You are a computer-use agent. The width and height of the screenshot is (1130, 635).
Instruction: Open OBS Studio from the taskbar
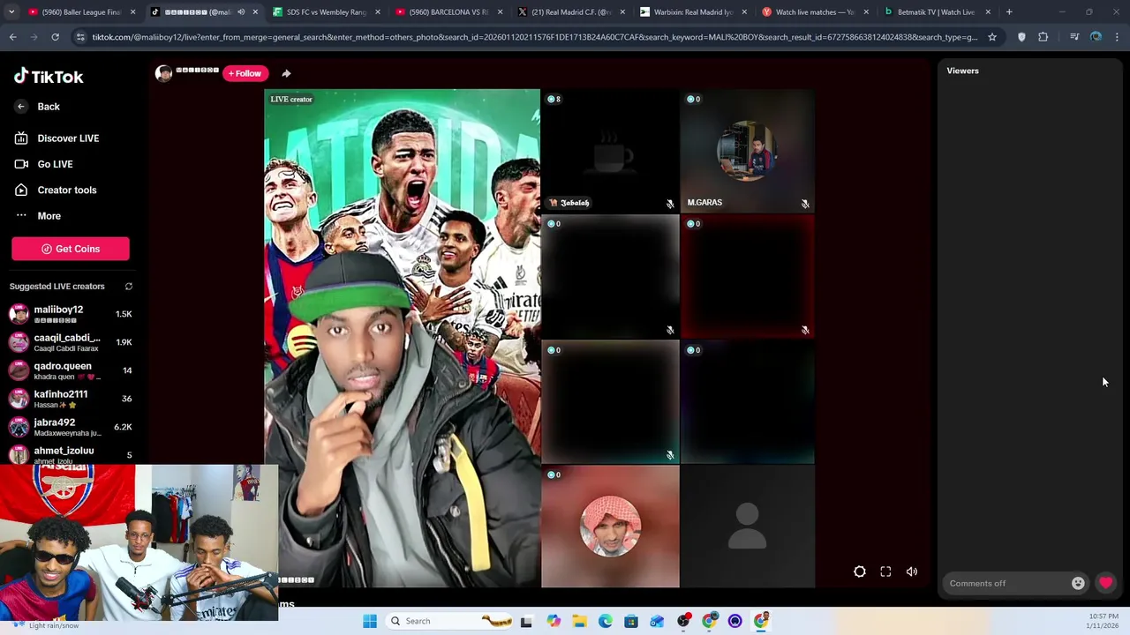point(683,621)
